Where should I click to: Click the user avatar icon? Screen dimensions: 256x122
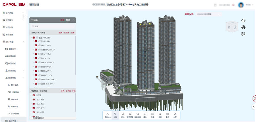pos(241,5)
